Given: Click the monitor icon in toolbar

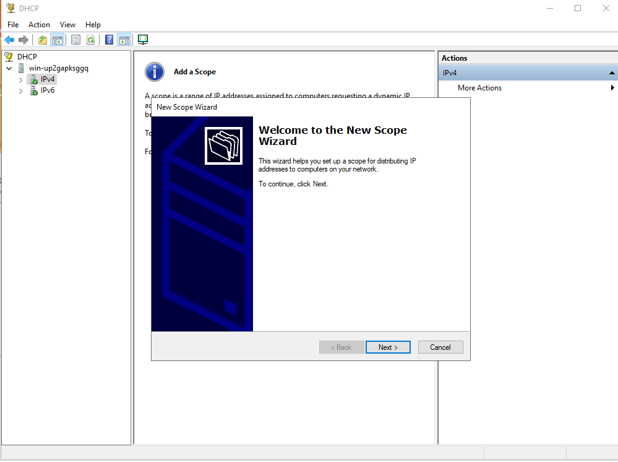Looking at the screenshot, I should click(x=143, y=40).
